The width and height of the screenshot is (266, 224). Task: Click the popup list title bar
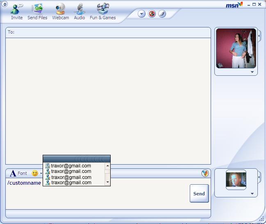tap(77, 159)
